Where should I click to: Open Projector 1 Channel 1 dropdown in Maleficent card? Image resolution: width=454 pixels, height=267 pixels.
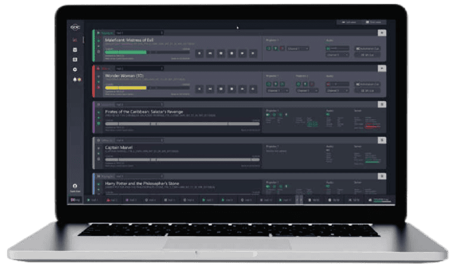coord(298,48)
